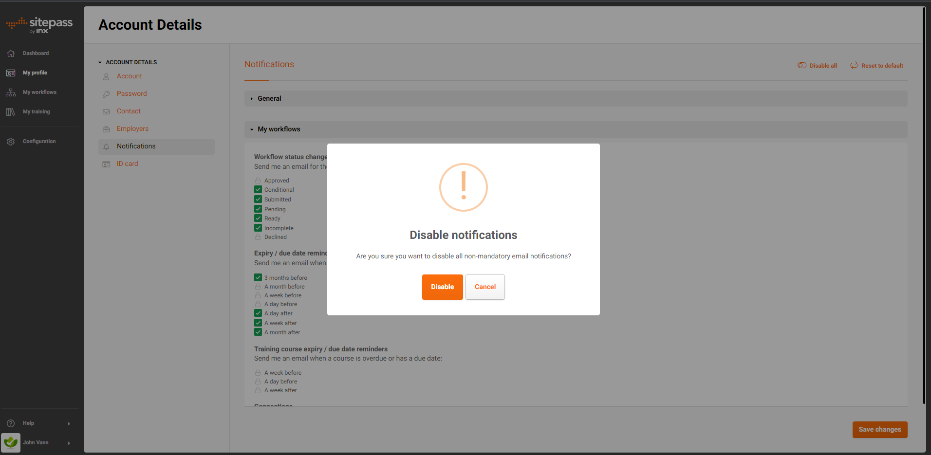Go to My profile
Image resolution: width=931 pixels, height=455 pixels.
coord(35,73)
